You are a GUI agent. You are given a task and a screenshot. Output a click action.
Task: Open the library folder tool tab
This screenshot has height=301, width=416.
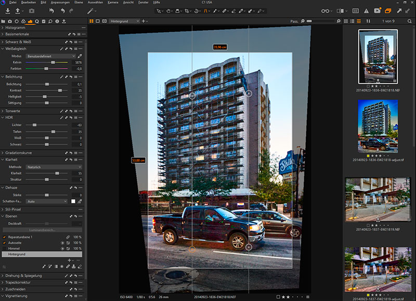coord(3,21)
